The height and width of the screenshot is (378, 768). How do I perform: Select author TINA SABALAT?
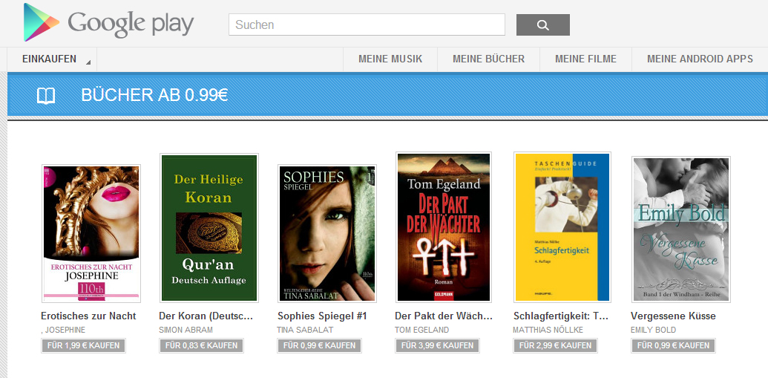(x=305, y=330)
